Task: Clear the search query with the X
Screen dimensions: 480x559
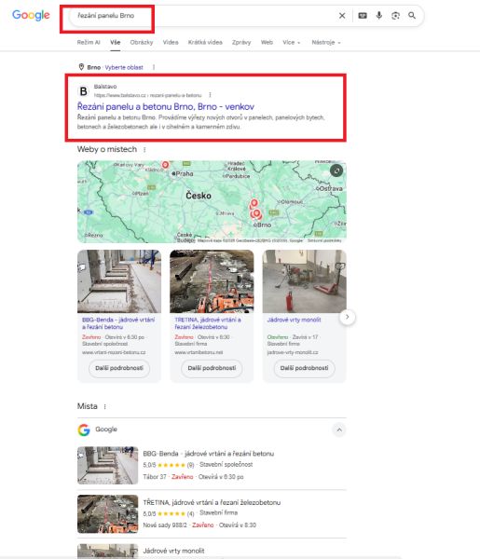Action: pos(342,16)
